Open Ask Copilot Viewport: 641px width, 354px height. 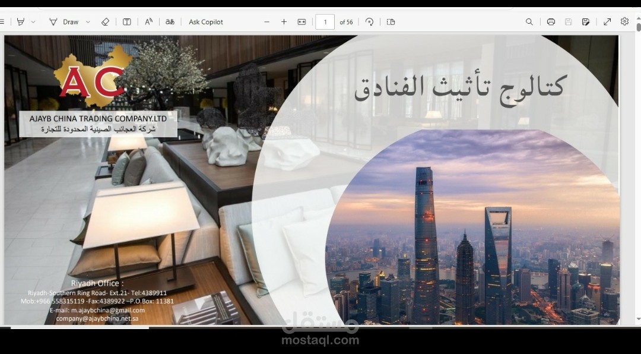pyautogui.click(x=205, y=22)
